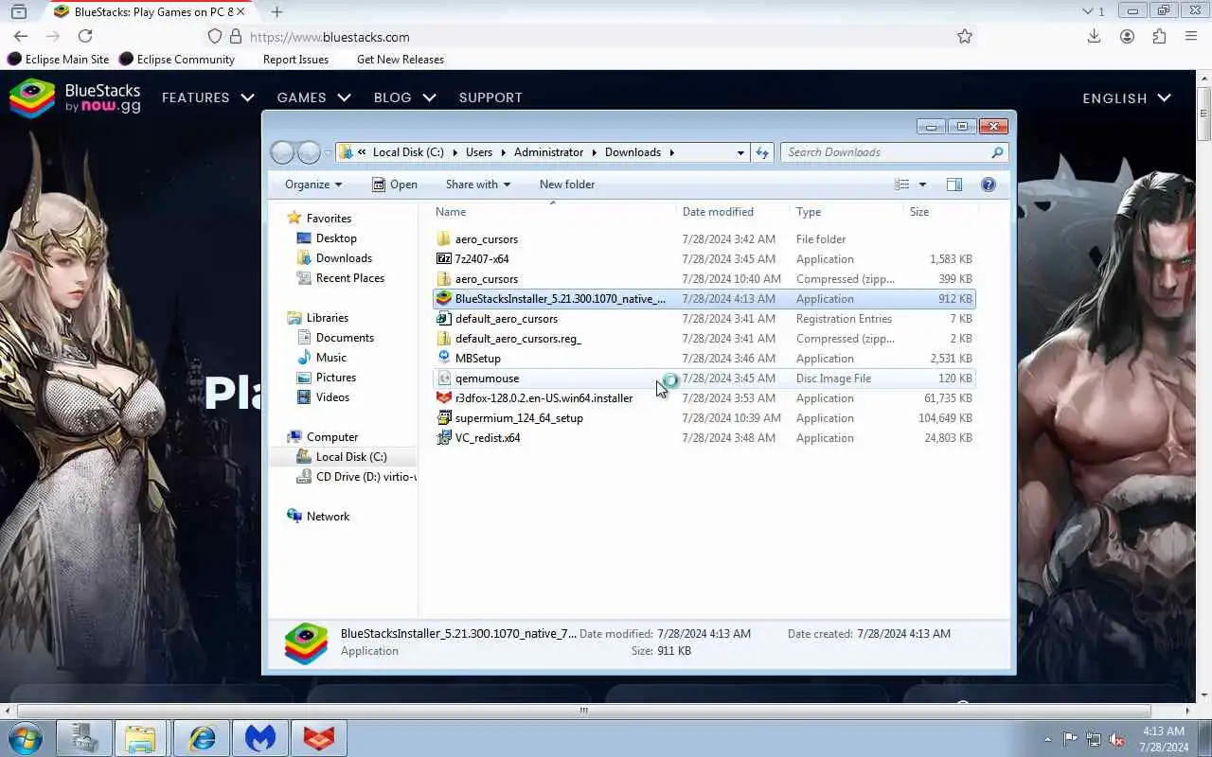Open the Firefox account icon
Image resolution: width=1212 pixels, height=757 pixels.
(1127, 36)
